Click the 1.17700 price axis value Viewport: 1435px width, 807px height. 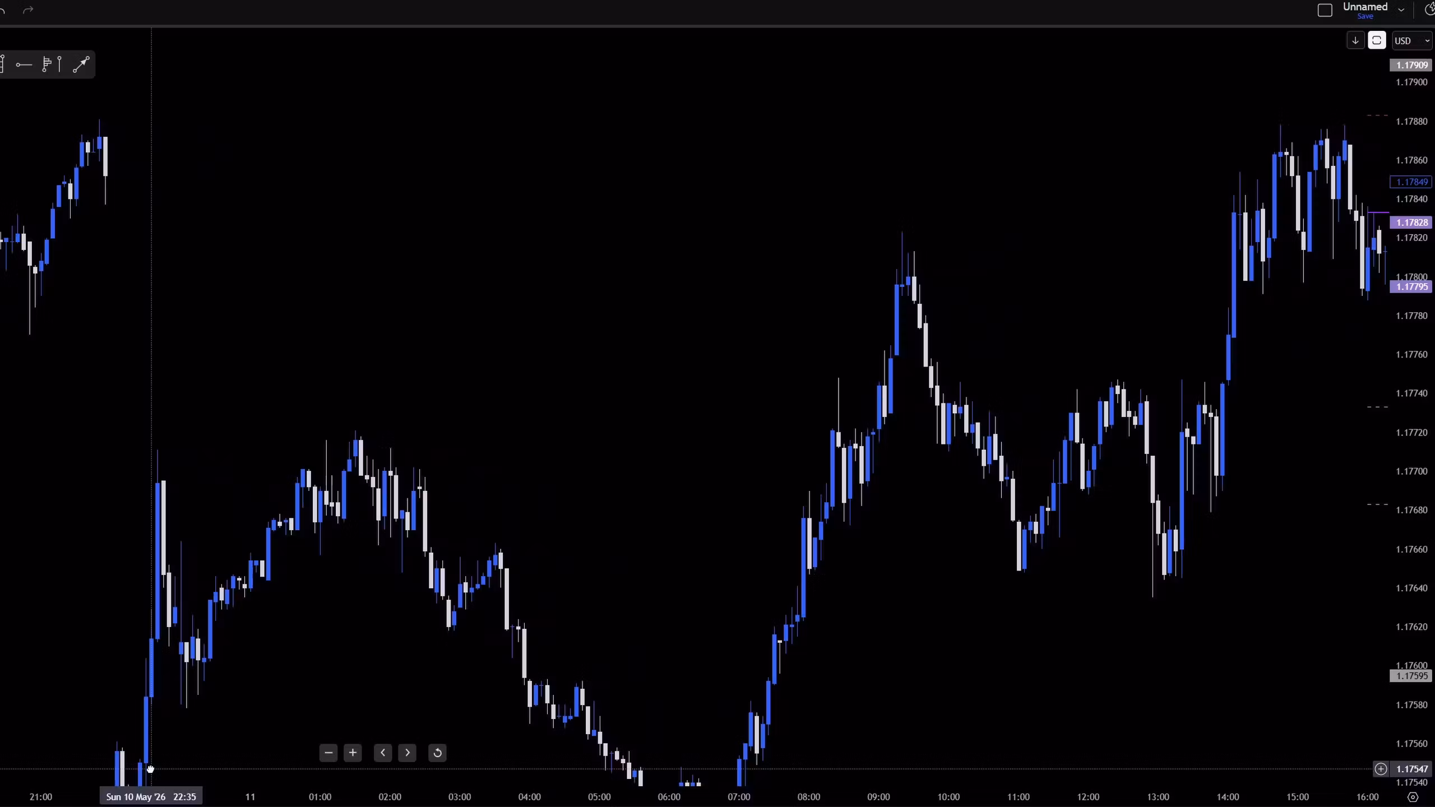click(1411, 471)
